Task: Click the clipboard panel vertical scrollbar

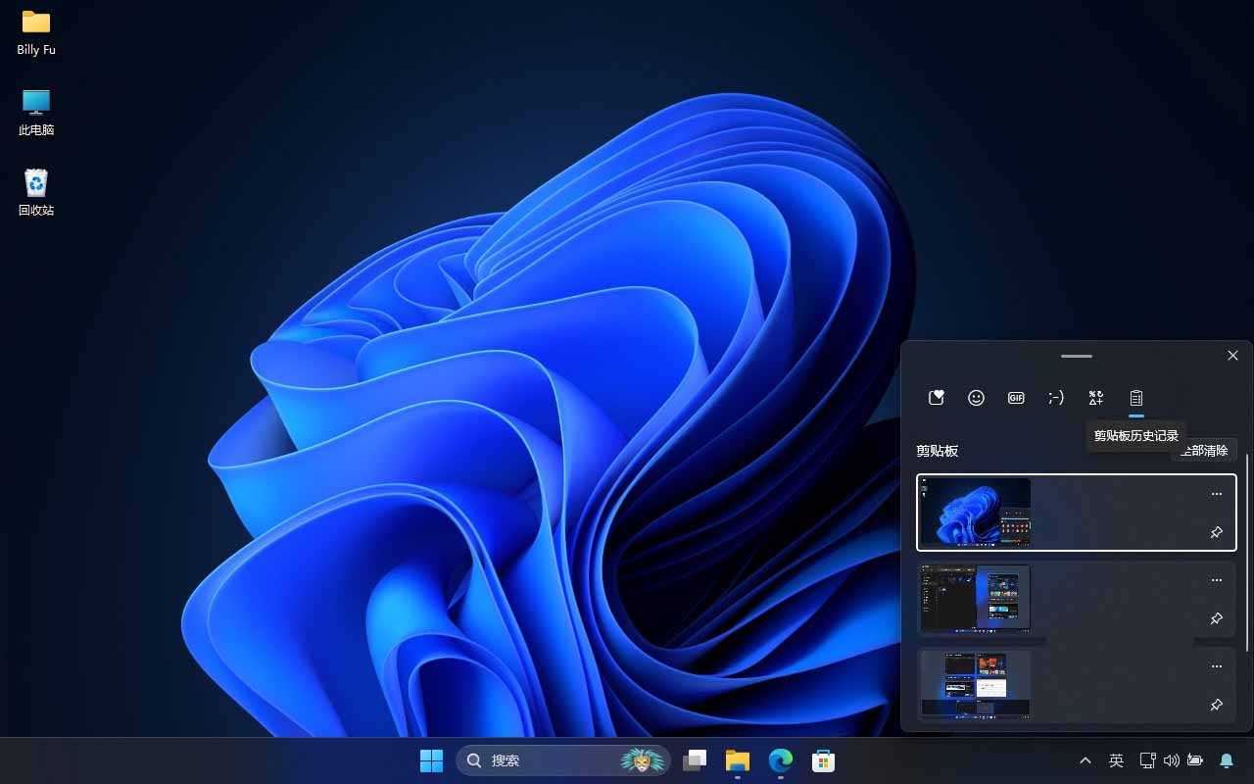Action: 1247,549
